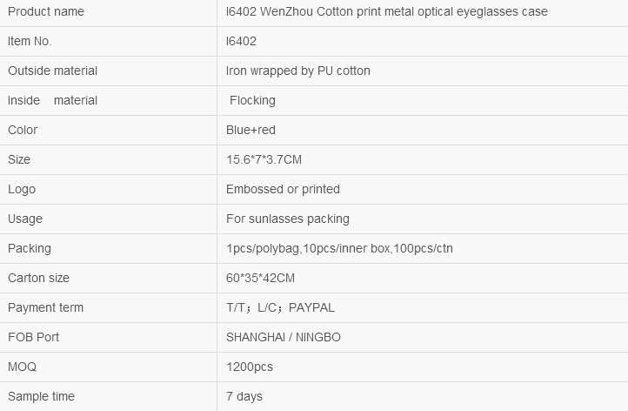Select the Outside material label

pyautogui.click(x=52, y=71)
